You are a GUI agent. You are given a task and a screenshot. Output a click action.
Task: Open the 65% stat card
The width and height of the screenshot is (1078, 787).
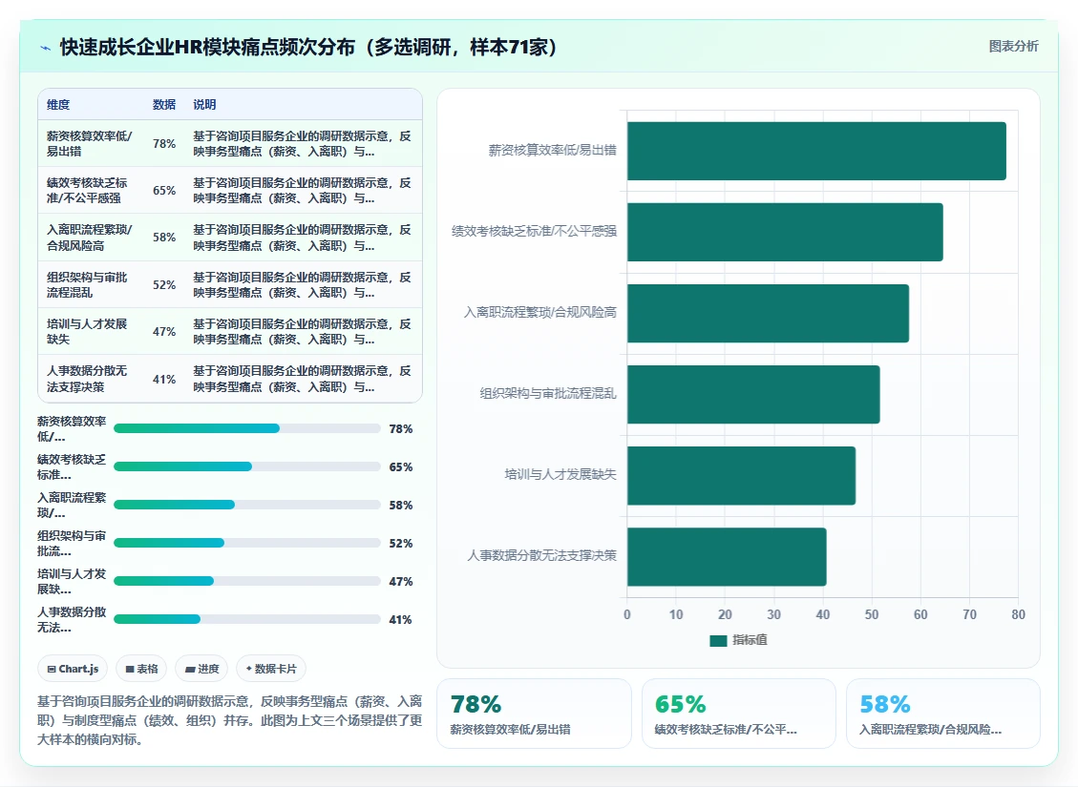[738, 714]
